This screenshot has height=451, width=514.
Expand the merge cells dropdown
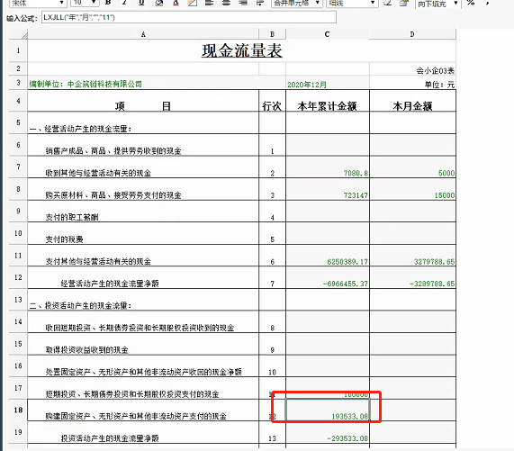point(297,3)
